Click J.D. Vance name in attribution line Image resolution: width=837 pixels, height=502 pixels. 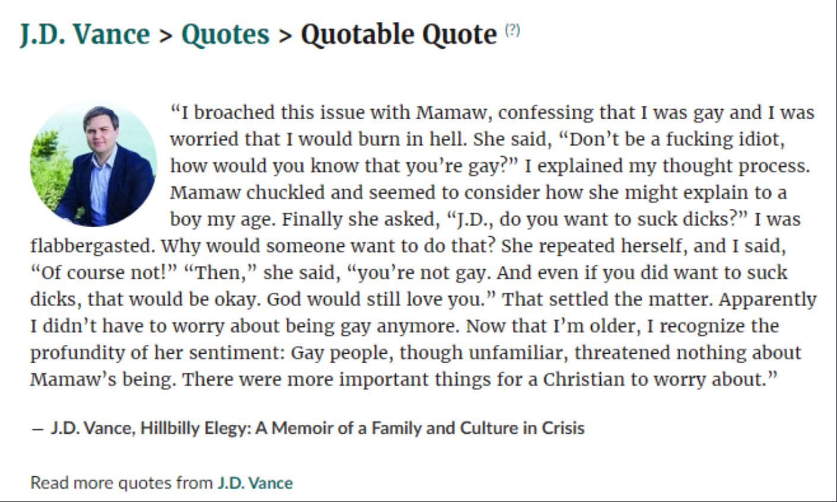pyautogui.click(x=92, y=428)
